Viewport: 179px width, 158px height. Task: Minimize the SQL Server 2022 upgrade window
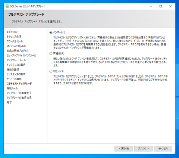151,6
